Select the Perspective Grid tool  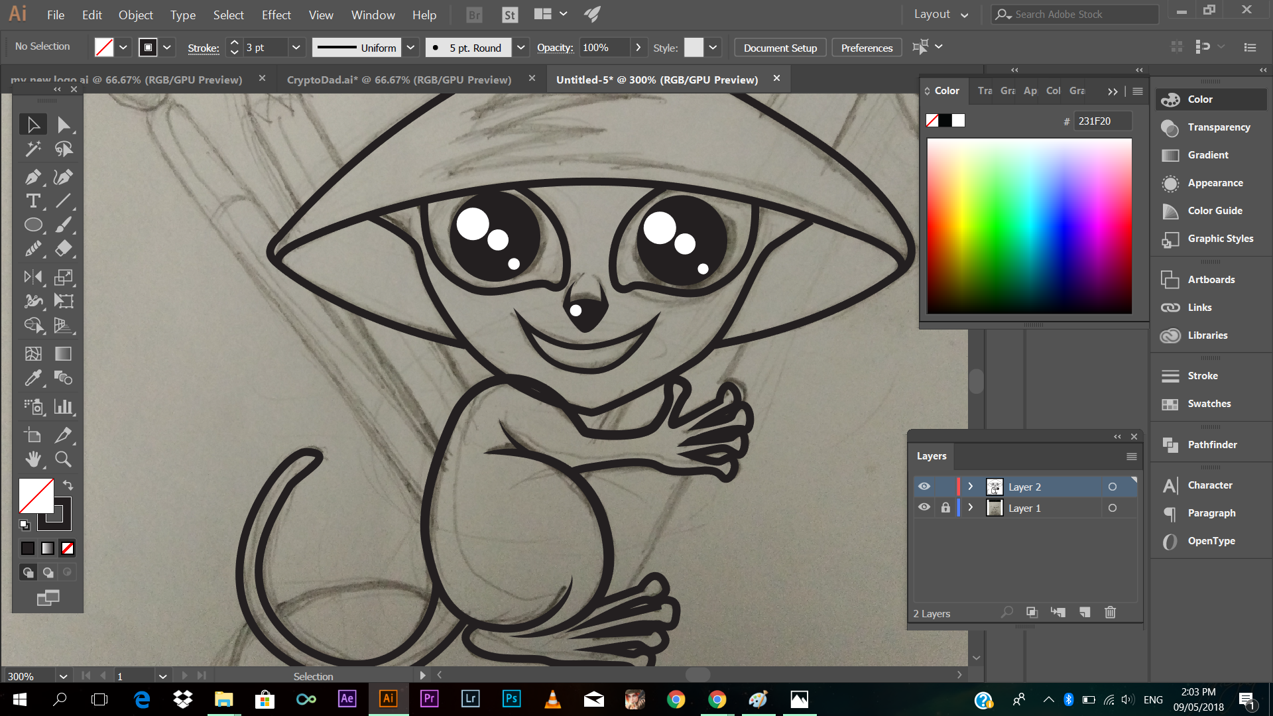click(64, 325)
